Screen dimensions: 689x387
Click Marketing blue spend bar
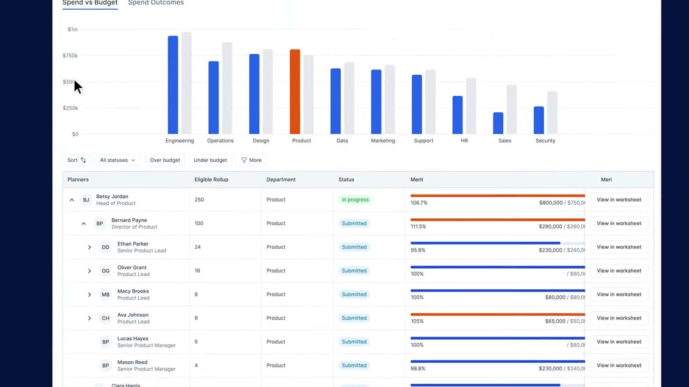click(x=376, y=102)
